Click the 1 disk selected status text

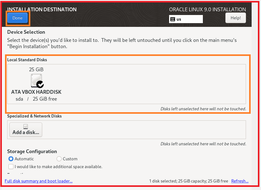[188, 181]
